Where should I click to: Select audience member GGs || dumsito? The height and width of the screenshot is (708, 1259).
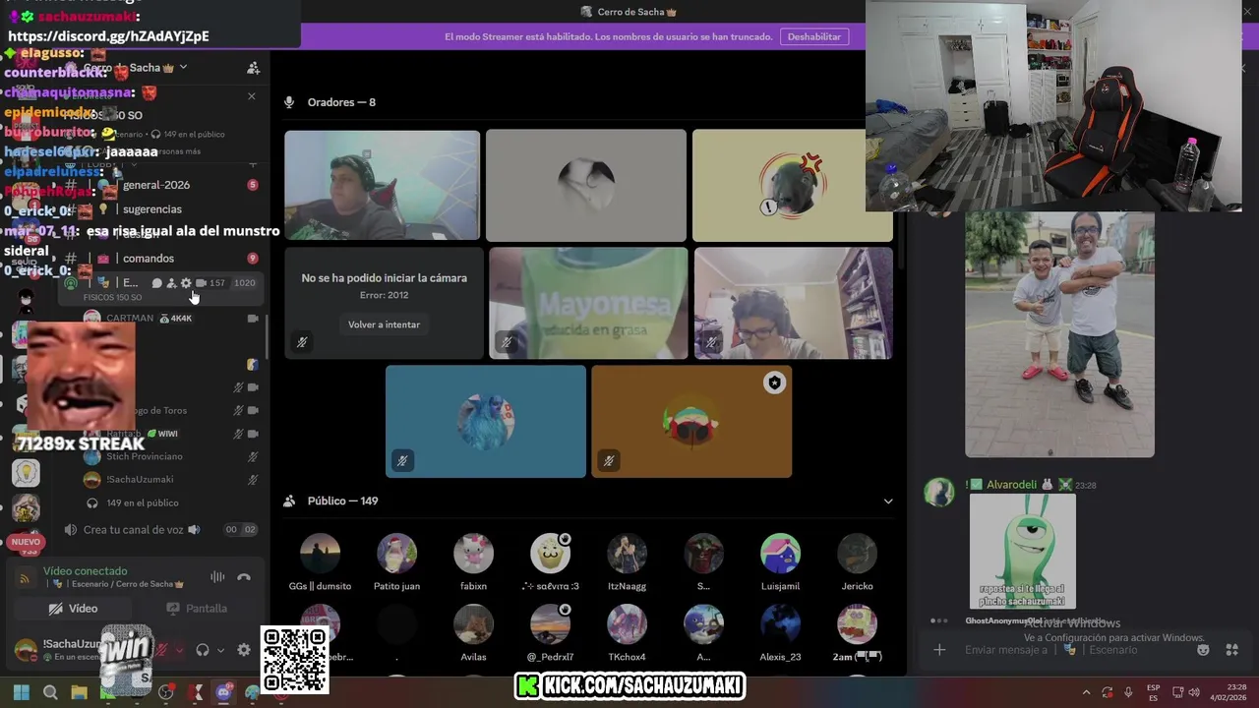click(x=320, y=562)
